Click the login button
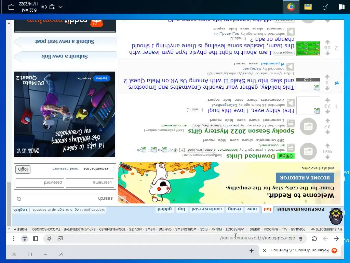Image resolution: width=350 pixels, height=263 pixels. tap(23, 169)
